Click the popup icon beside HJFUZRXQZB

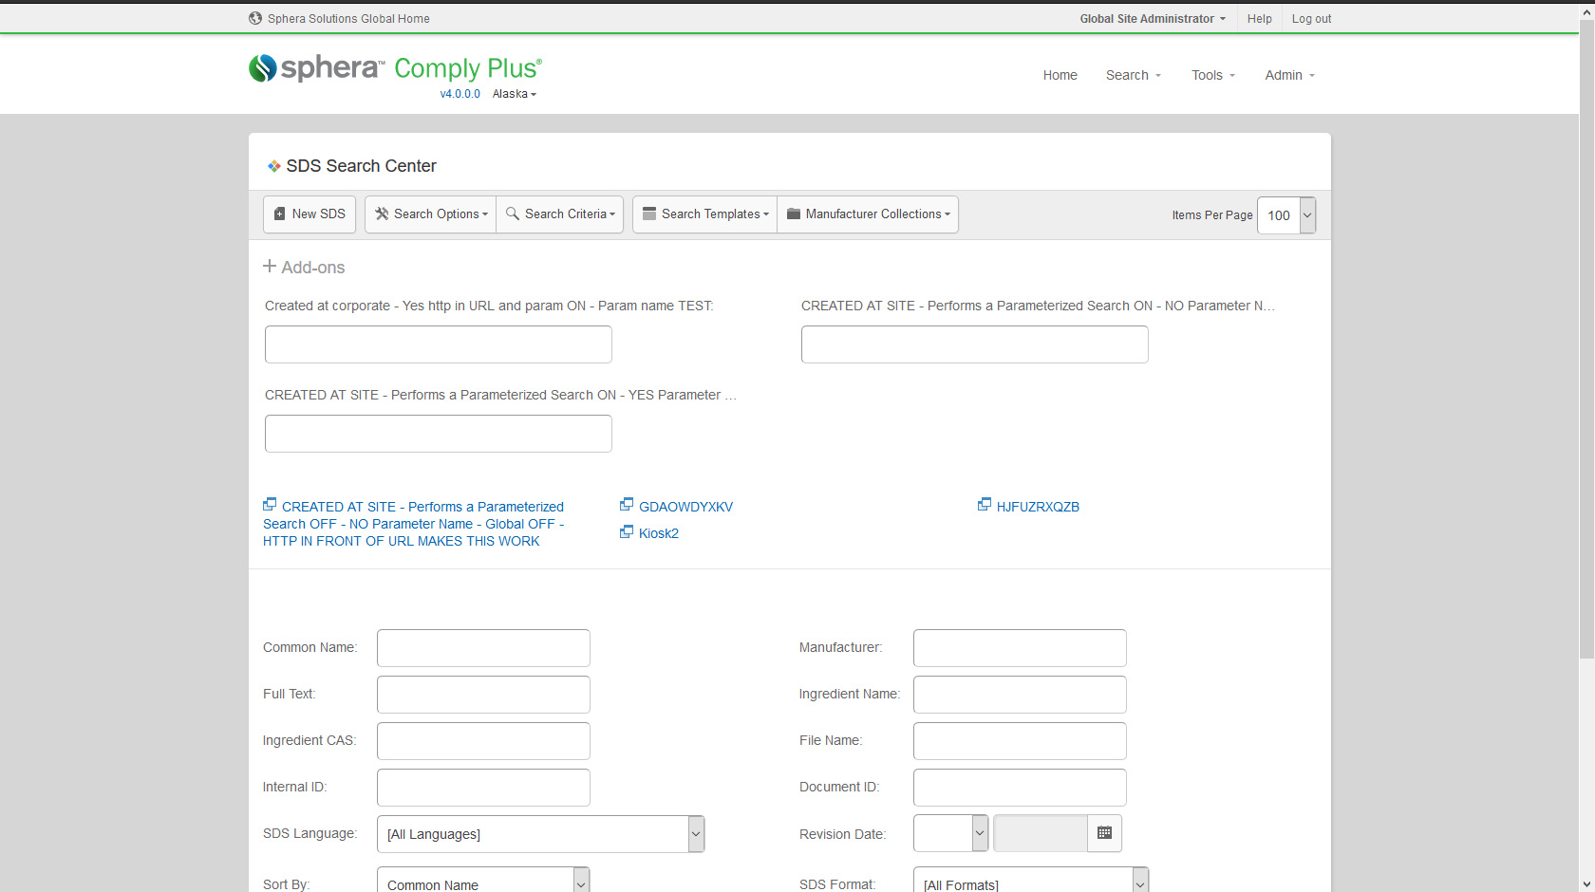pos(985,504)
